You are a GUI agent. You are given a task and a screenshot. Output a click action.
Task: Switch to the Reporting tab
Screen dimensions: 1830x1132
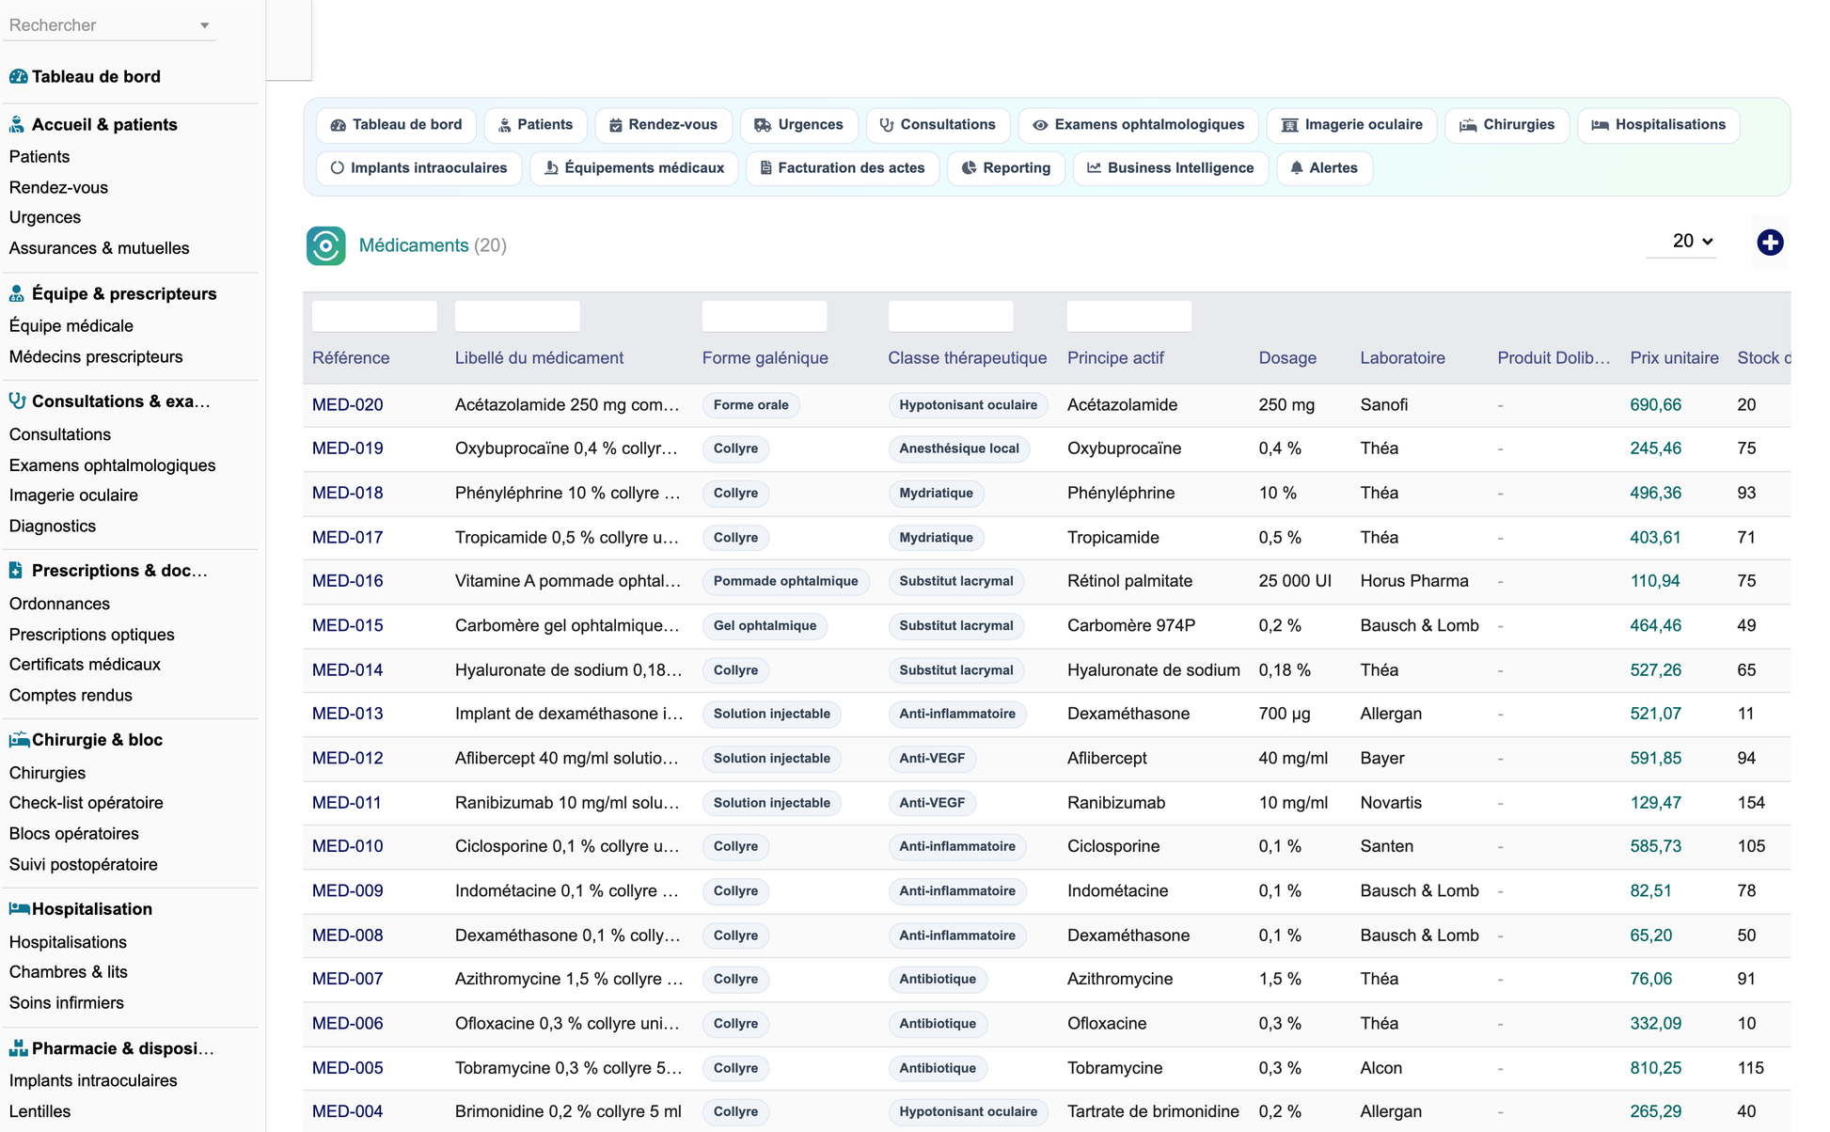coord(1005,168)
